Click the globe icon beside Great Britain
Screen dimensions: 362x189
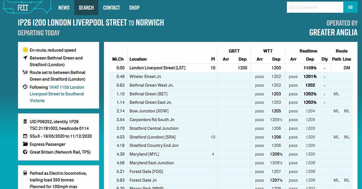(25, 152)
